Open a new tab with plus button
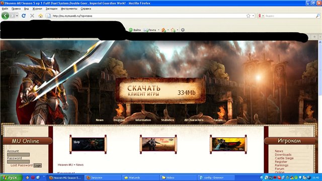The image size is (322, 181). coord(314,37)
